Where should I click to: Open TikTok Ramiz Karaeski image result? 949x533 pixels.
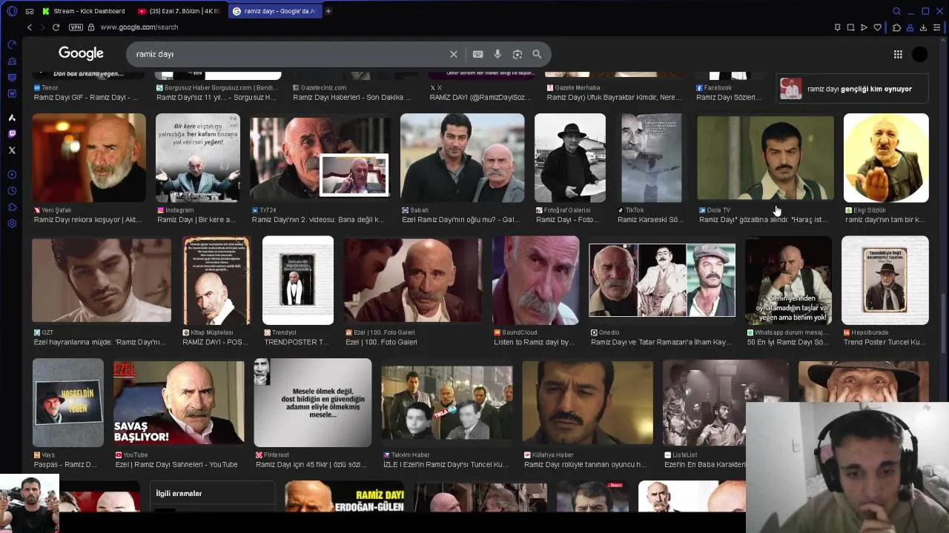(651, 158)
